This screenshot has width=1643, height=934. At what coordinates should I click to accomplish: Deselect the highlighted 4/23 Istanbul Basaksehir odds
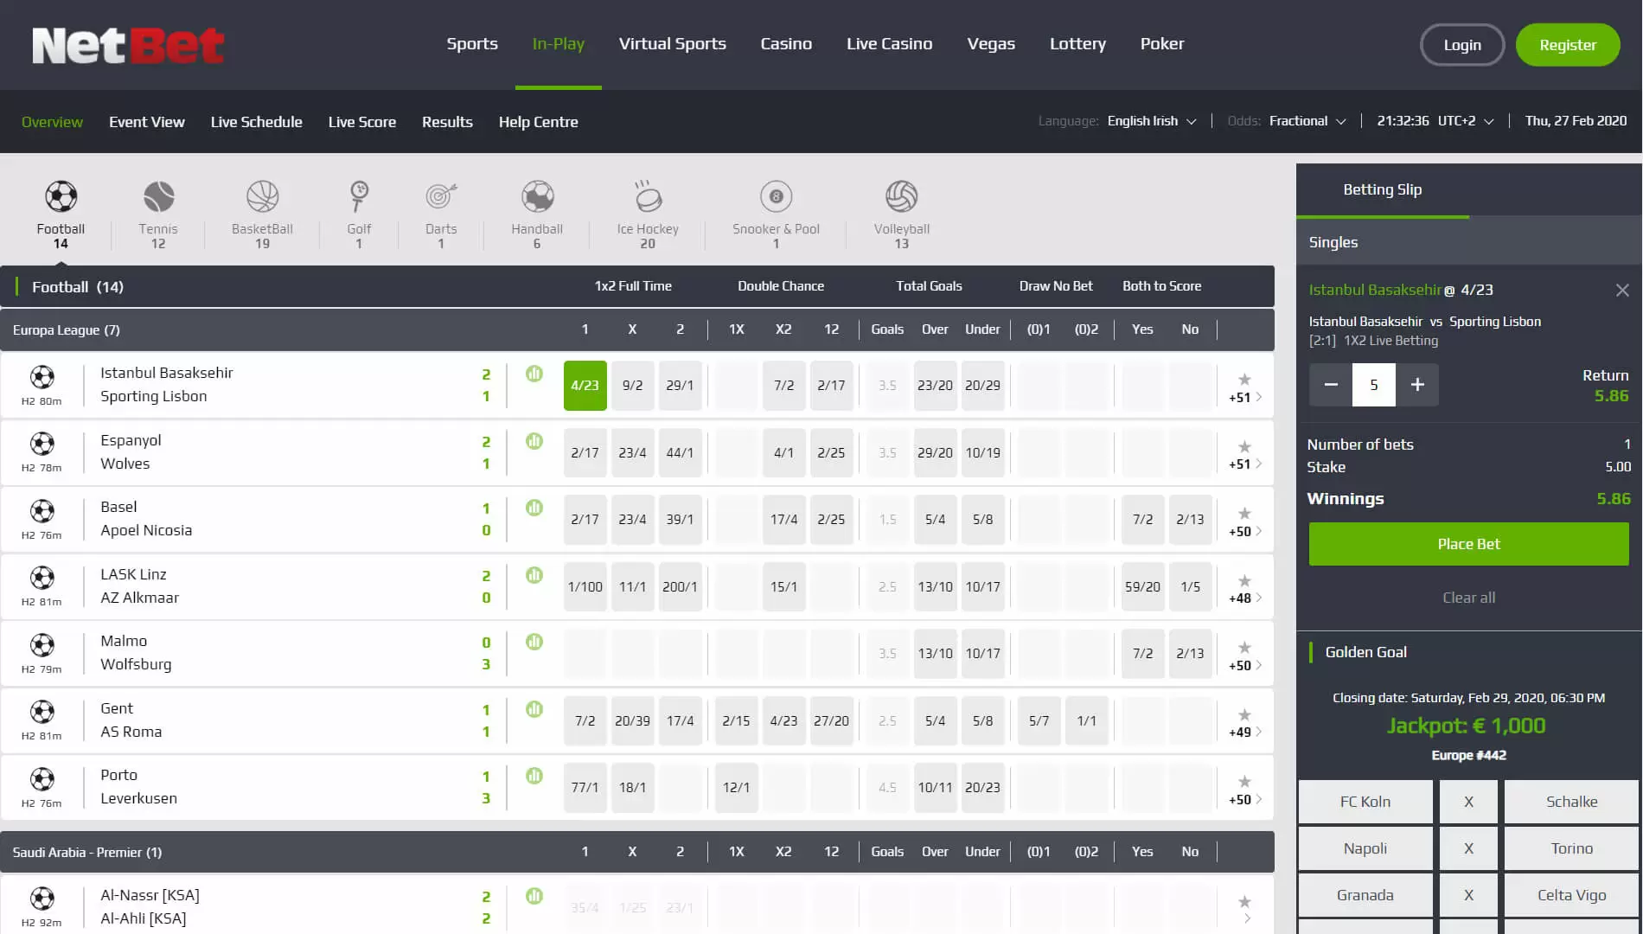click(585, 386)
